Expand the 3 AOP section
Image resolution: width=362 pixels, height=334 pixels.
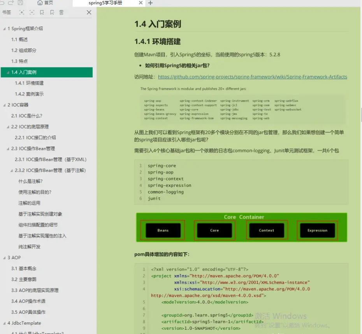point(4,257)
